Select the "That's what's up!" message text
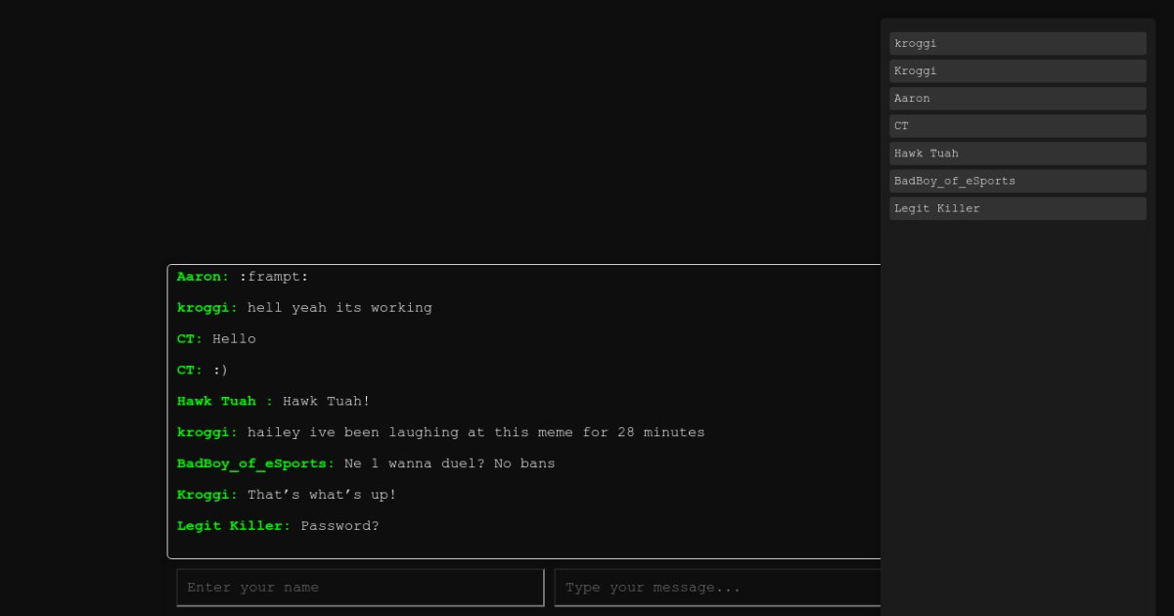 322,496
